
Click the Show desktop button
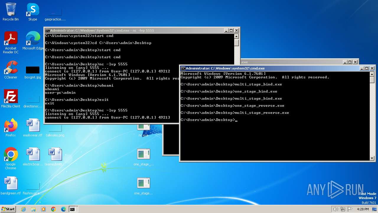375,209
